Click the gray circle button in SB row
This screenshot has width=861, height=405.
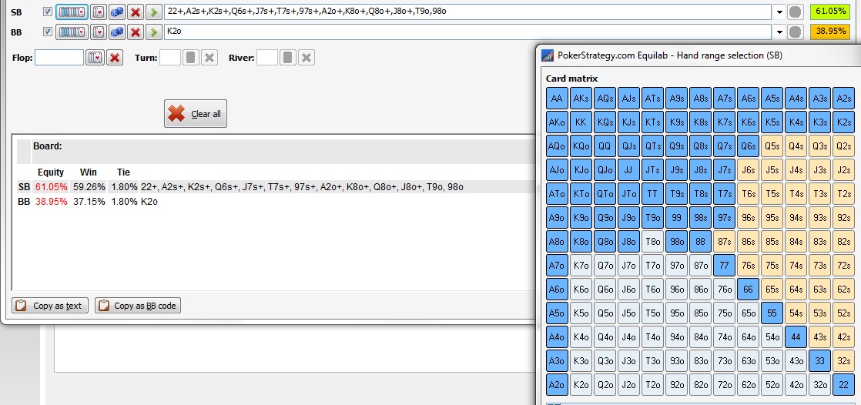[x=796, y=12]
